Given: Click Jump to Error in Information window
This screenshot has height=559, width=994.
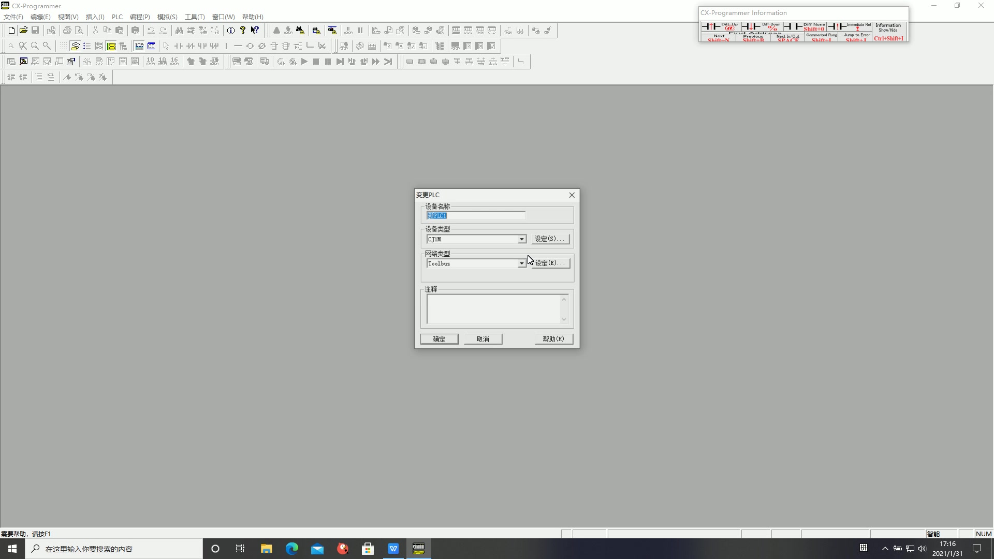Looking at the screenshot, I should (856, 37).
